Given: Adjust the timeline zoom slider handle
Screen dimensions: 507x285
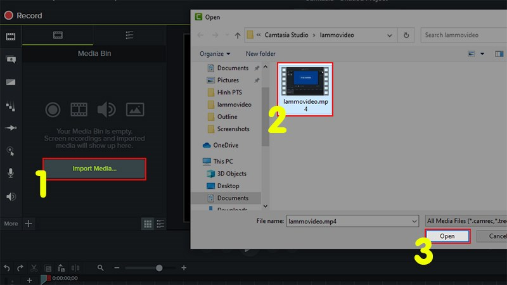Looking at the screenshot, I should tap(159, 268).
